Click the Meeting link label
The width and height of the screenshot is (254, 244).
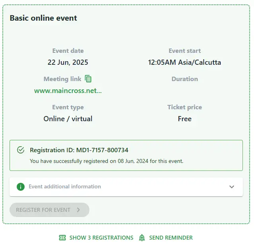[62, 79]
